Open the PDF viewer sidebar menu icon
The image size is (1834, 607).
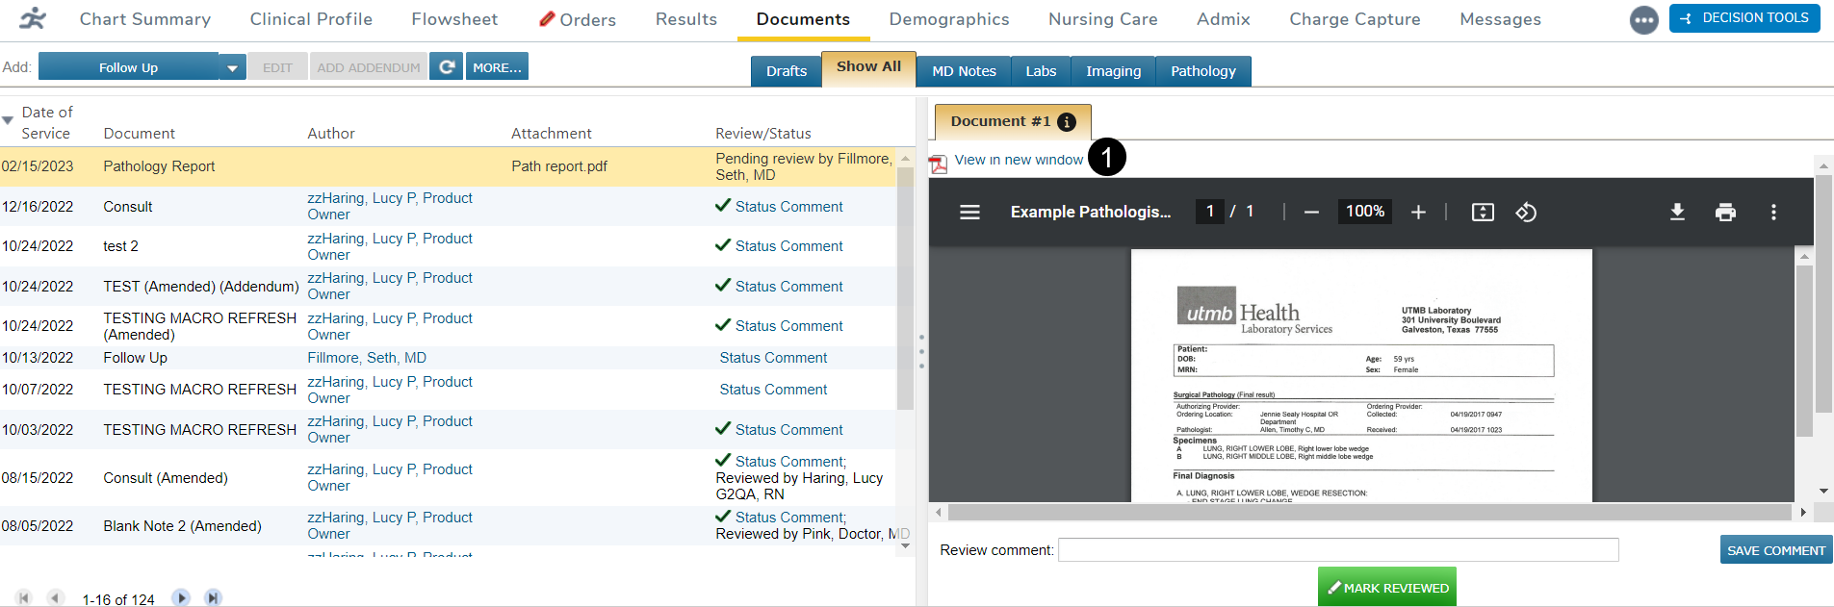[x=969, y=212]
